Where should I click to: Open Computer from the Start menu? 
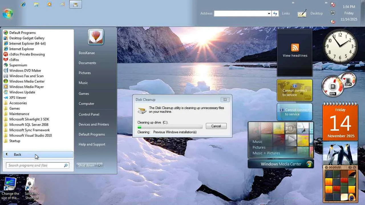[86, 104]
